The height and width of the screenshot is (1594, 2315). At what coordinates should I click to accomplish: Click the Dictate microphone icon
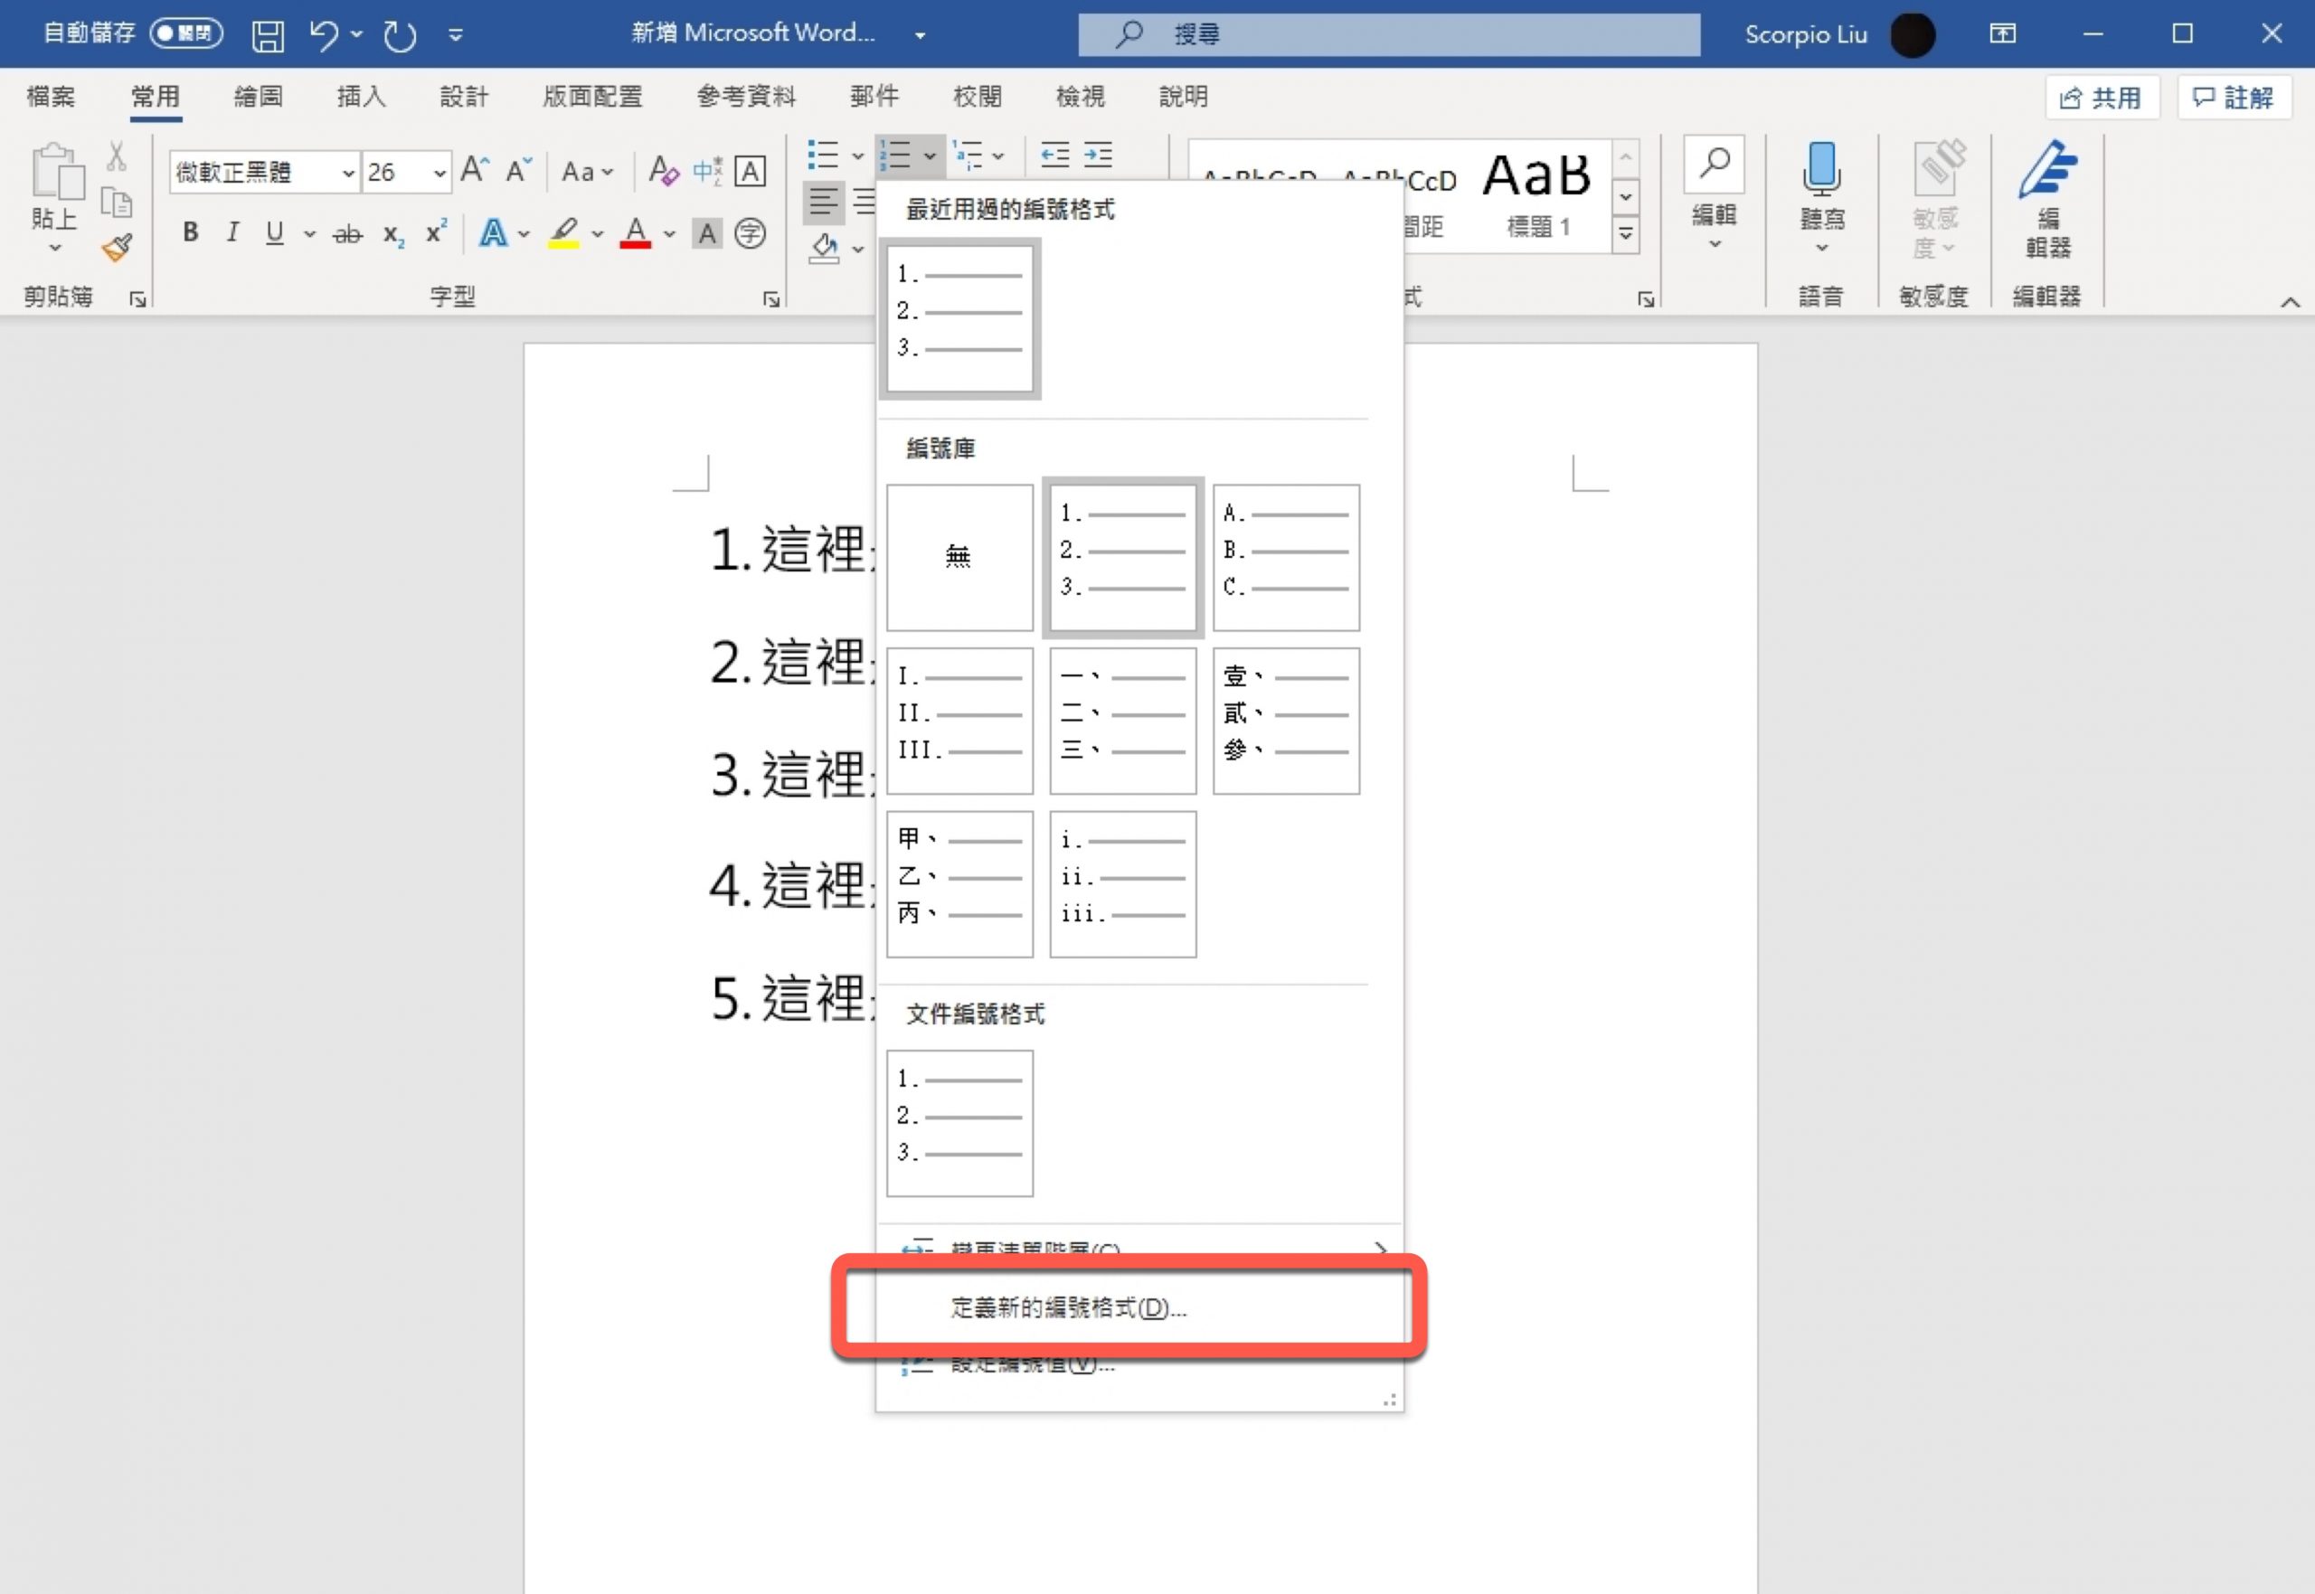1820,170
